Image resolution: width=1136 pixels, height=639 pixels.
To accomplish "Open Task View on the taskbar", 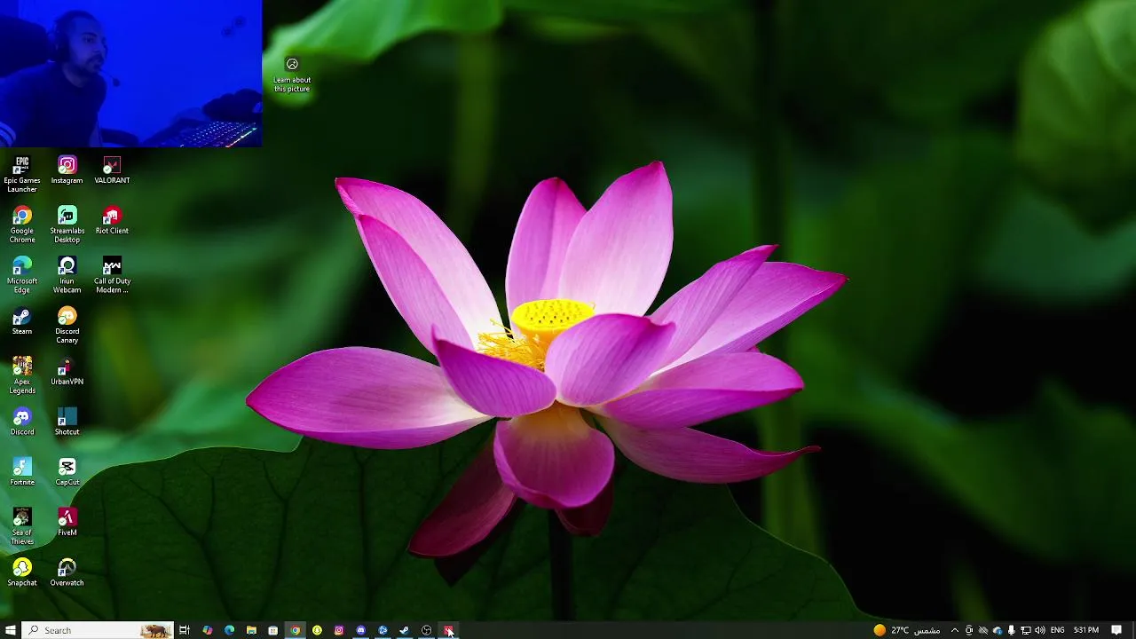I will 185,630.
